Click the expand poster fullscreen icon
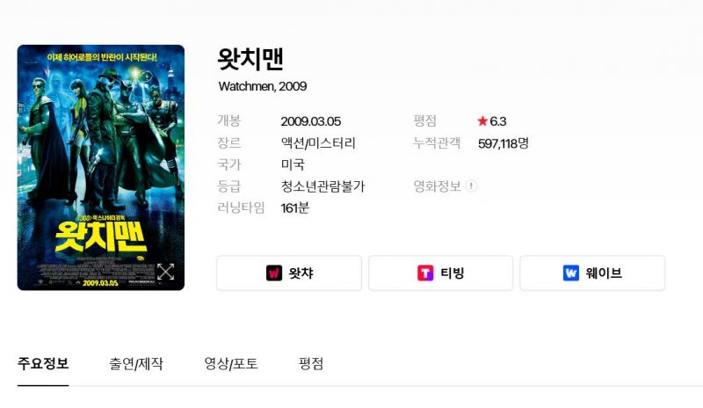The height and width of the screenshot is (408, 703). coord(165,272)
